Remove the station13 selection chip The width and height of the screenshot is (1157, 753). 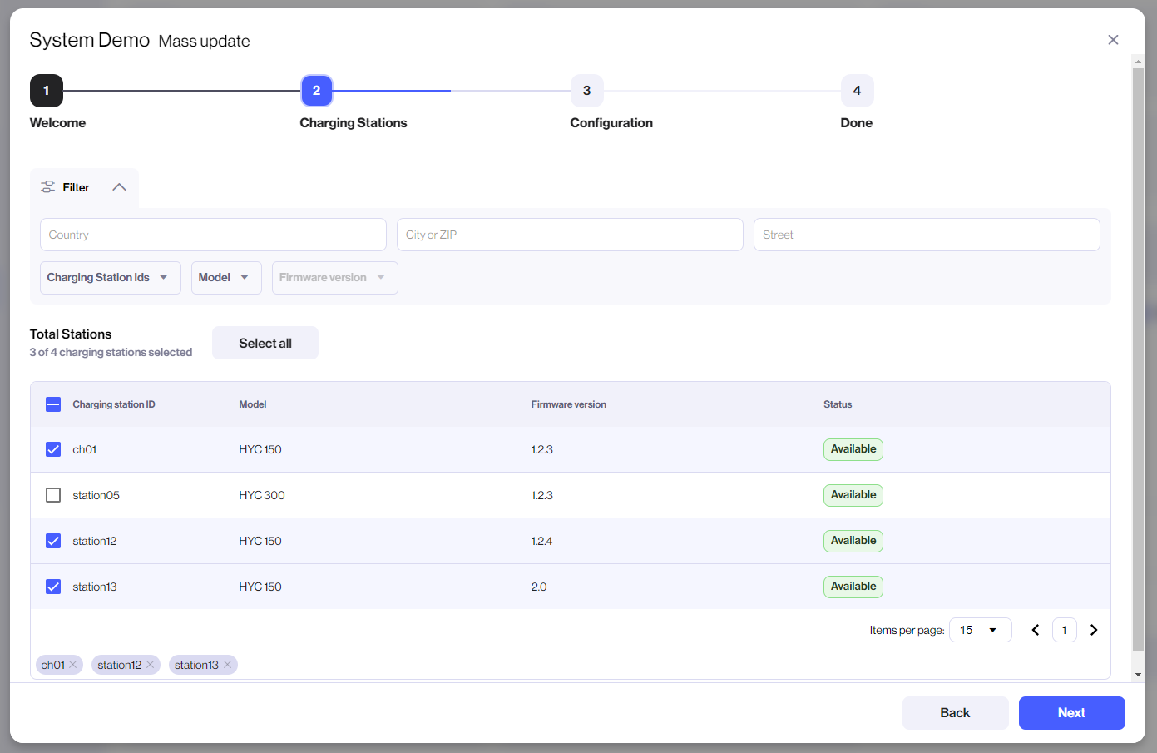tap(227, 664)
